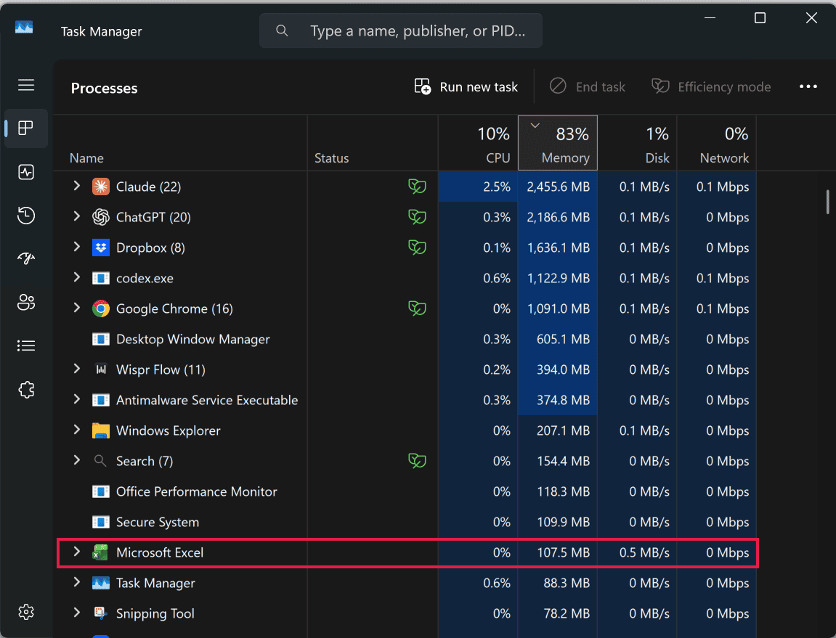The image size is (836, 638).
Task: Open the hamburger navigation menu
Action: (x=26, y=85)
